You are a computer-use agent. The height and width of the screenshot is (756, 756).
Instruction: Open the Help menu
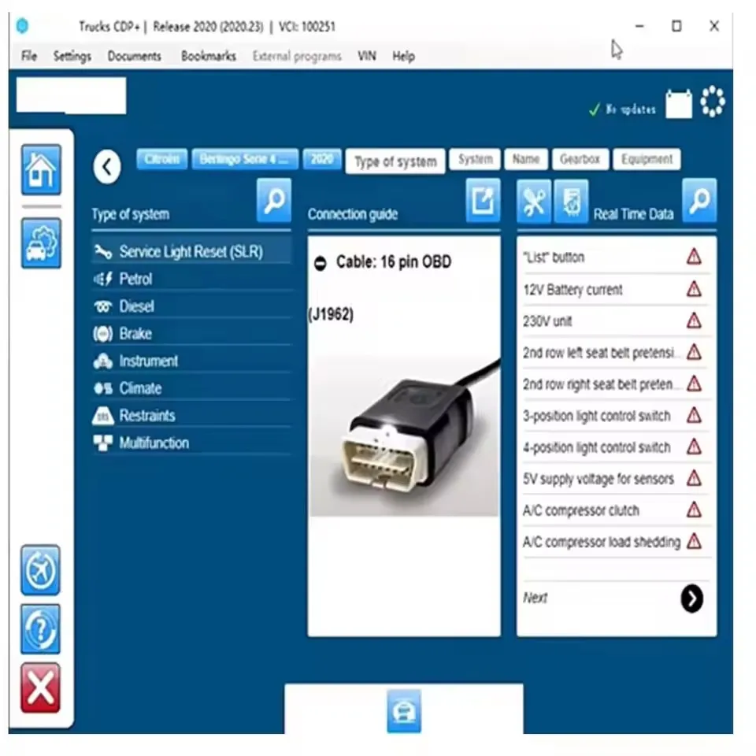403,57
